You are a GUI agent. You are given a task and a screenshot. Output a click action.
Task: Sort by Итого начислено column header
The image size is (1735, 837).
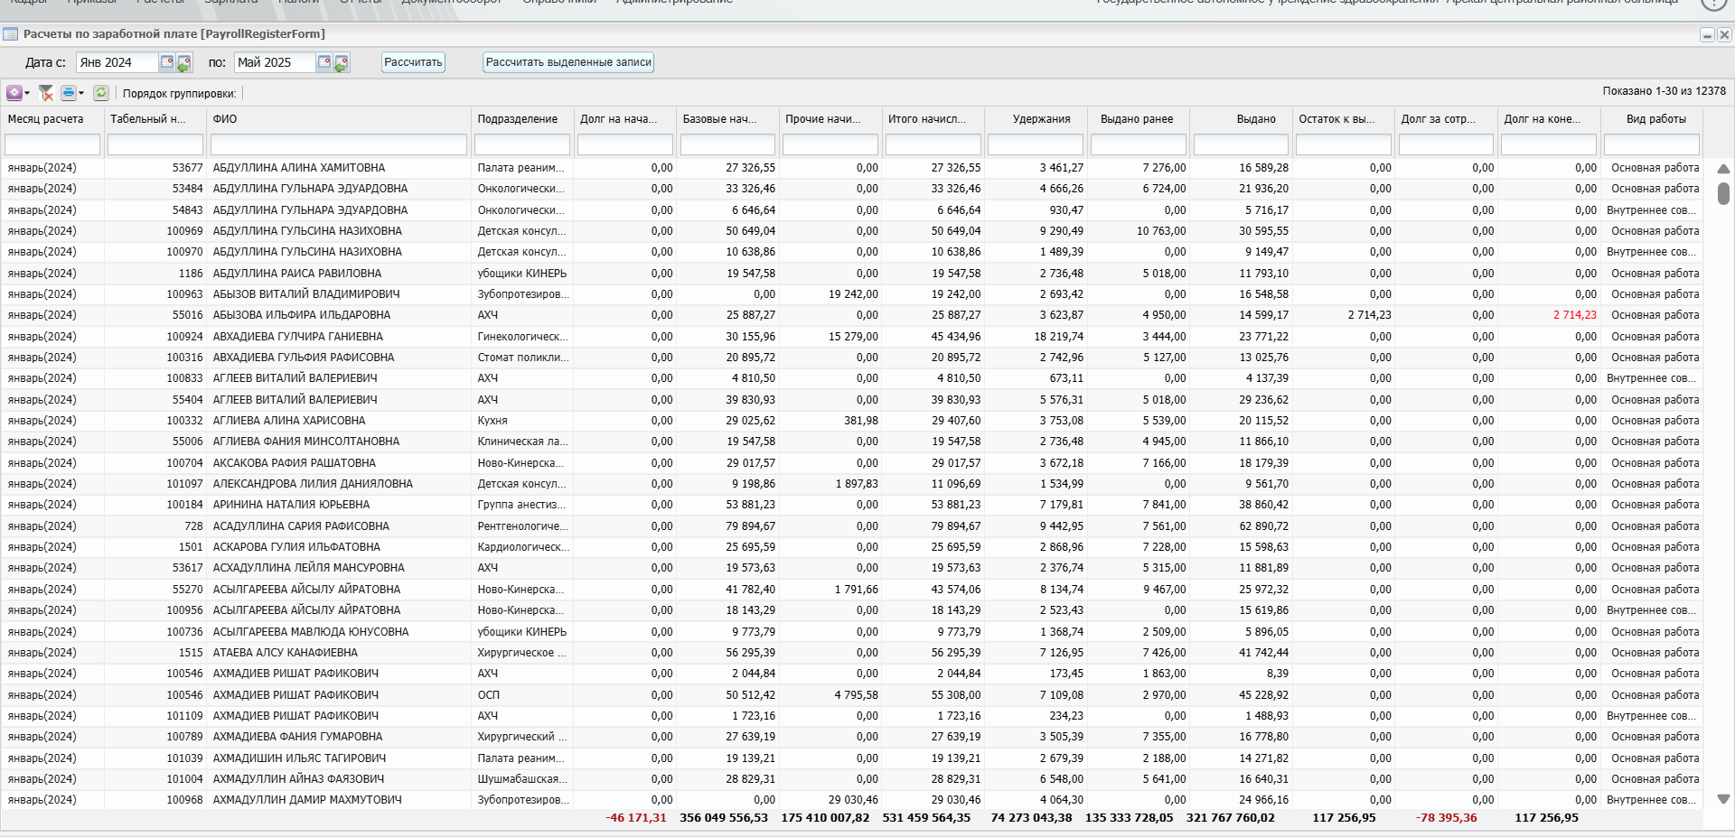933,119
